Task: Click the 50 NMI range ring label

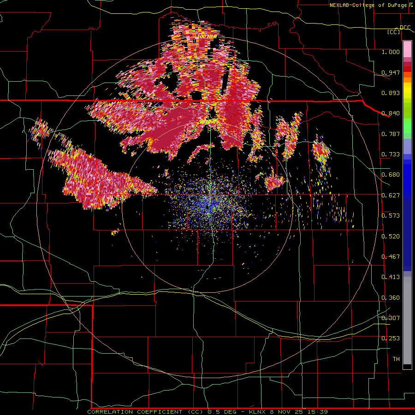Action: [x=207, y=122]
